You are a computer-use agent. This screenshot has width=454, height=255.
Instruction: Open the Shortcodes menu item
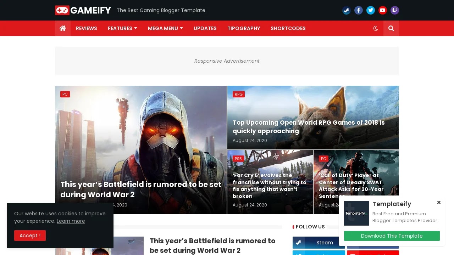[288, 28]
